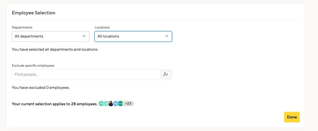
Task: Open the All locations dropdown
Action: [133, 37]
